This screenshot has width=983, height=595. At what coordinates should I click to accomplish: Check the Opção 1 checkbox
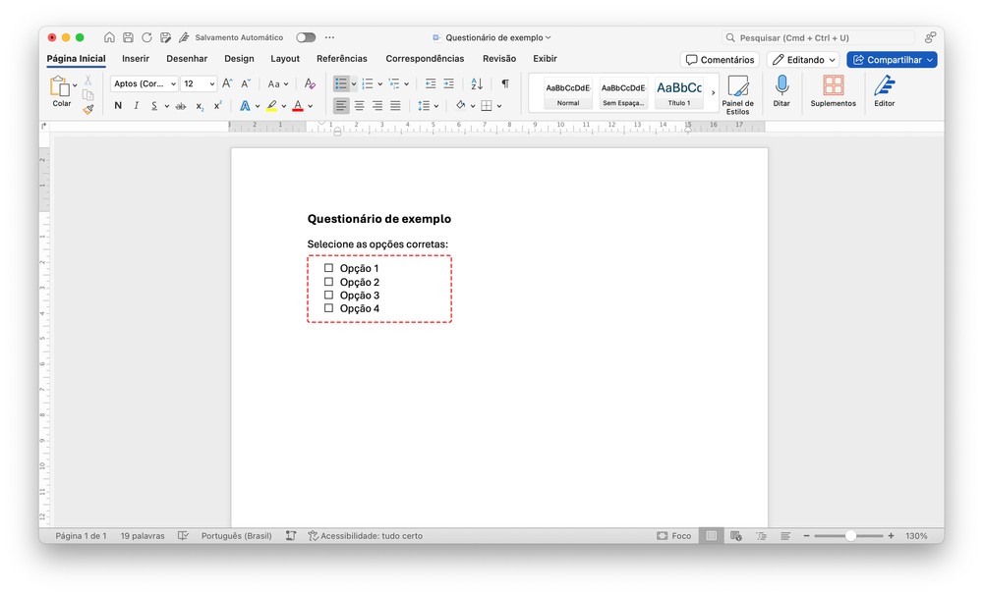[329, 268]
